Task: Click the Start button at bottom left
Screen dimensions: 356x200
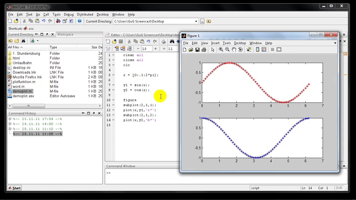Action: [14, 188]
